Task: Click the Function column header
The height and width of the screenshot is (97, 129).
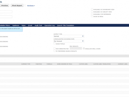Action: pos(39,64)
